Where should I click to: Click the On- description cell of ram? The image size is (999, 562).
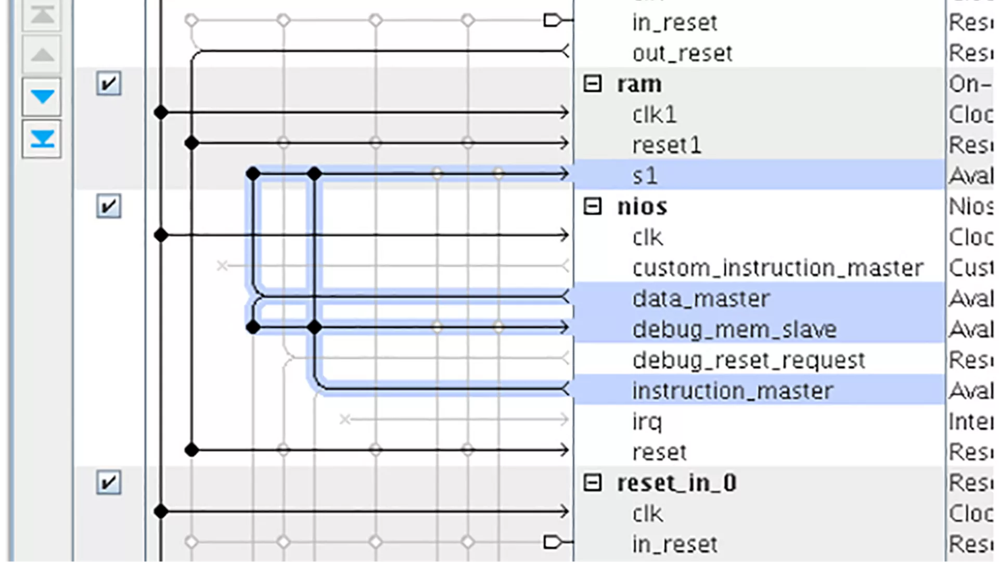point(970,84)
